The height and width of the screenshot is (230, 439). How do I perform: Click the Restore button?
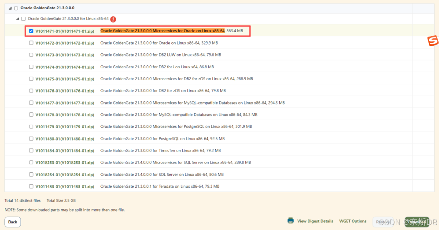[x=383, y=222]
